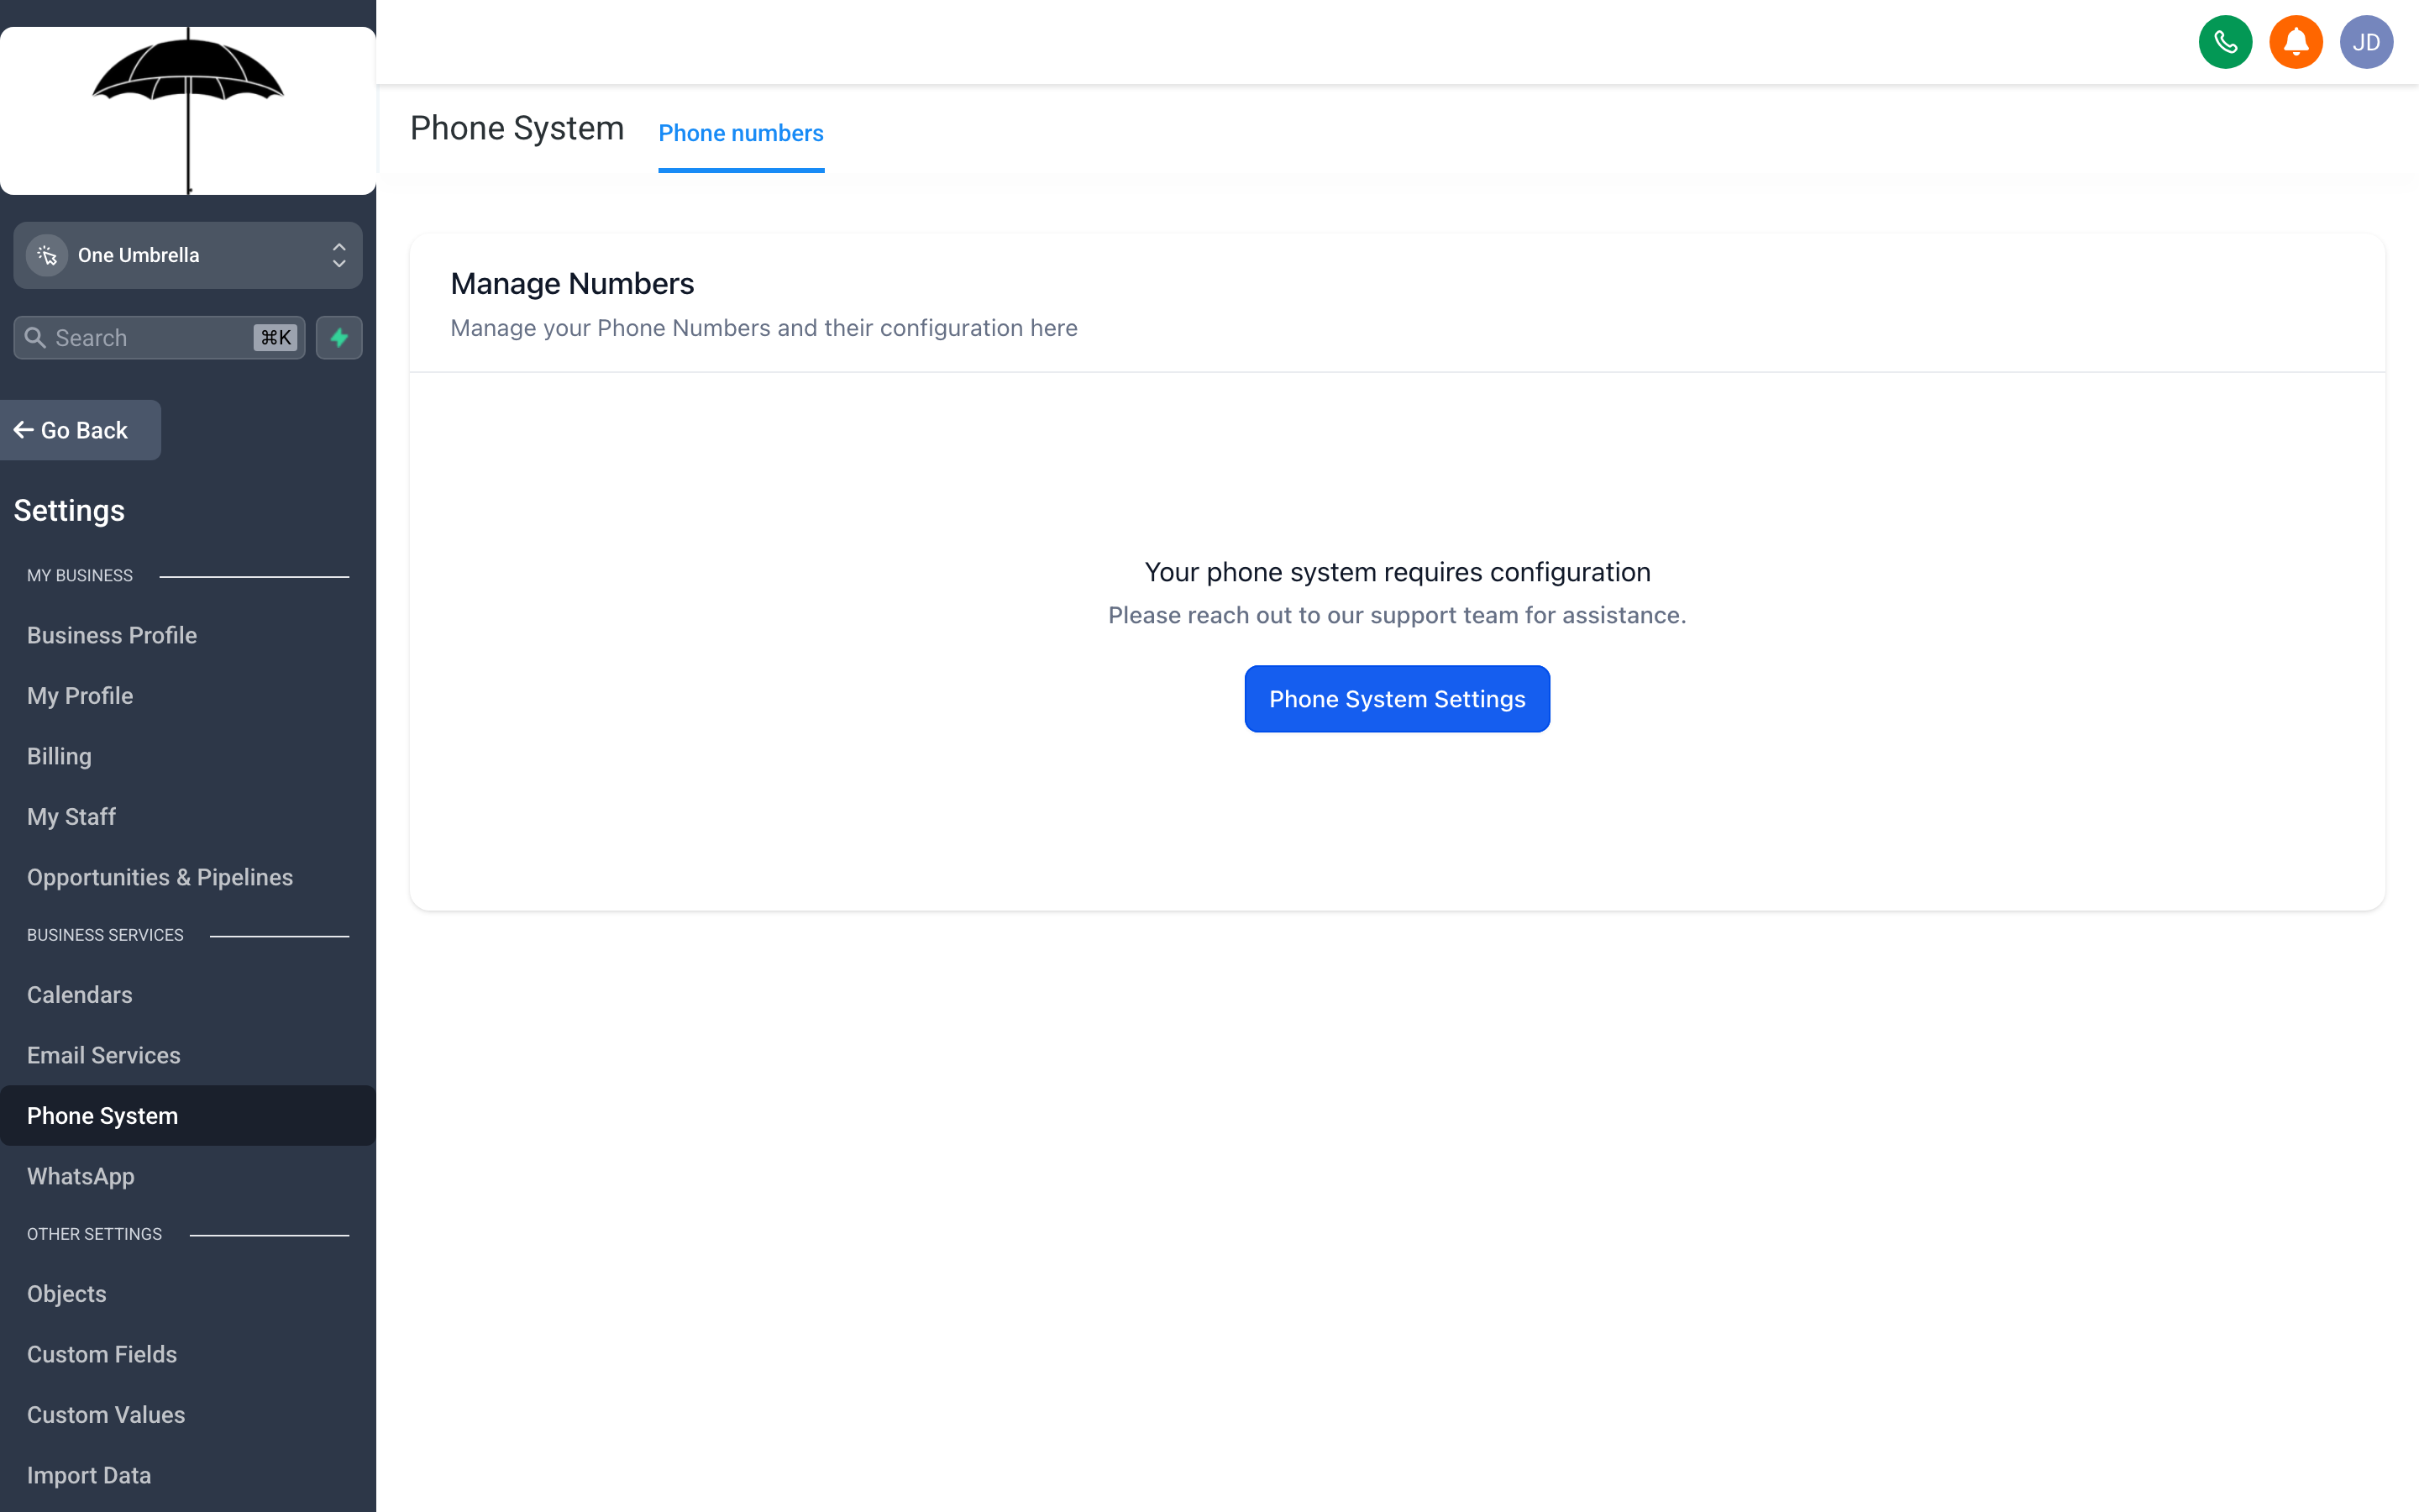Open WhatsApp settings

pyautogui.click(x=188, y=1176)
